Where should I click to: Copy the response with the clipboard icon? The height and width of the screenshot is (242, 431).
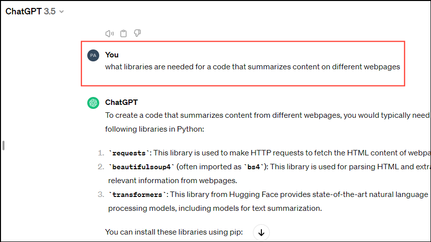[123, 34]
